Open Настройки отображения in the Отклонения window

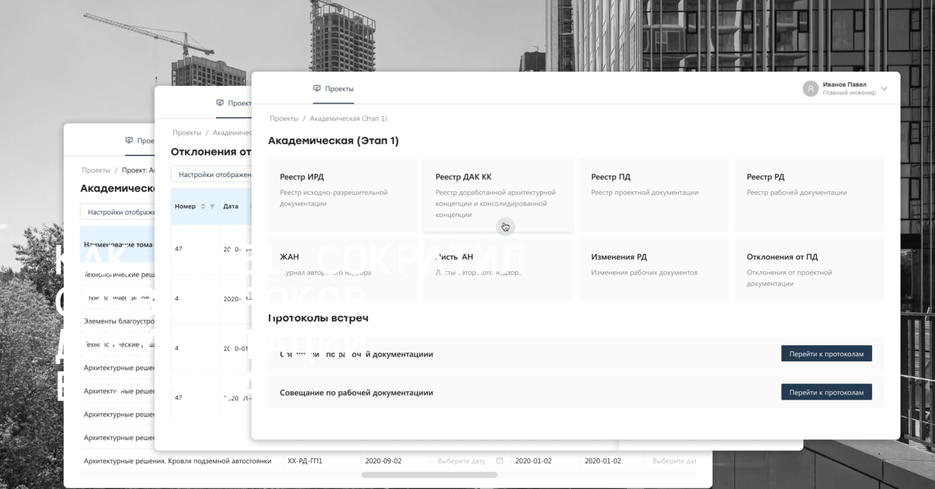tap(211, 175)
